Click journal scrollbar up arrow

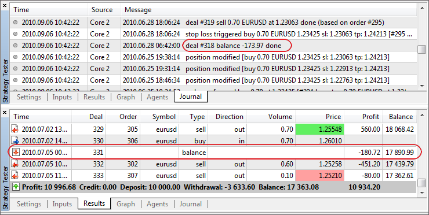pyautogui.click(x=422, y=8)
